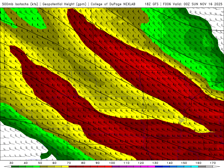Pick the cyan swatch left of 160
This screenshot has width=224, height=168.
[195, 167]
